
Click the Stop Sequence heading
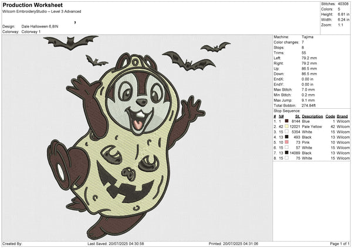pyautogui.click(x=287, y=111)
